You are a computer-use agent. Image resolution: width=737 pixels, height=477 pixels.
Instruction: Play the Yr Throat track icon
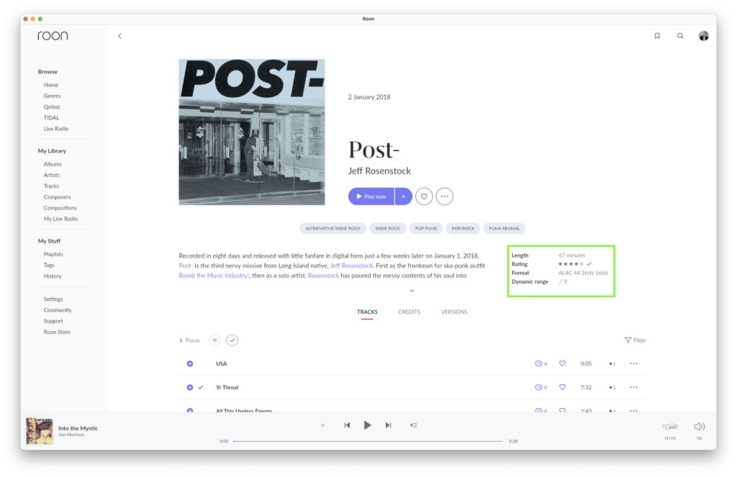tap(190, 387)
